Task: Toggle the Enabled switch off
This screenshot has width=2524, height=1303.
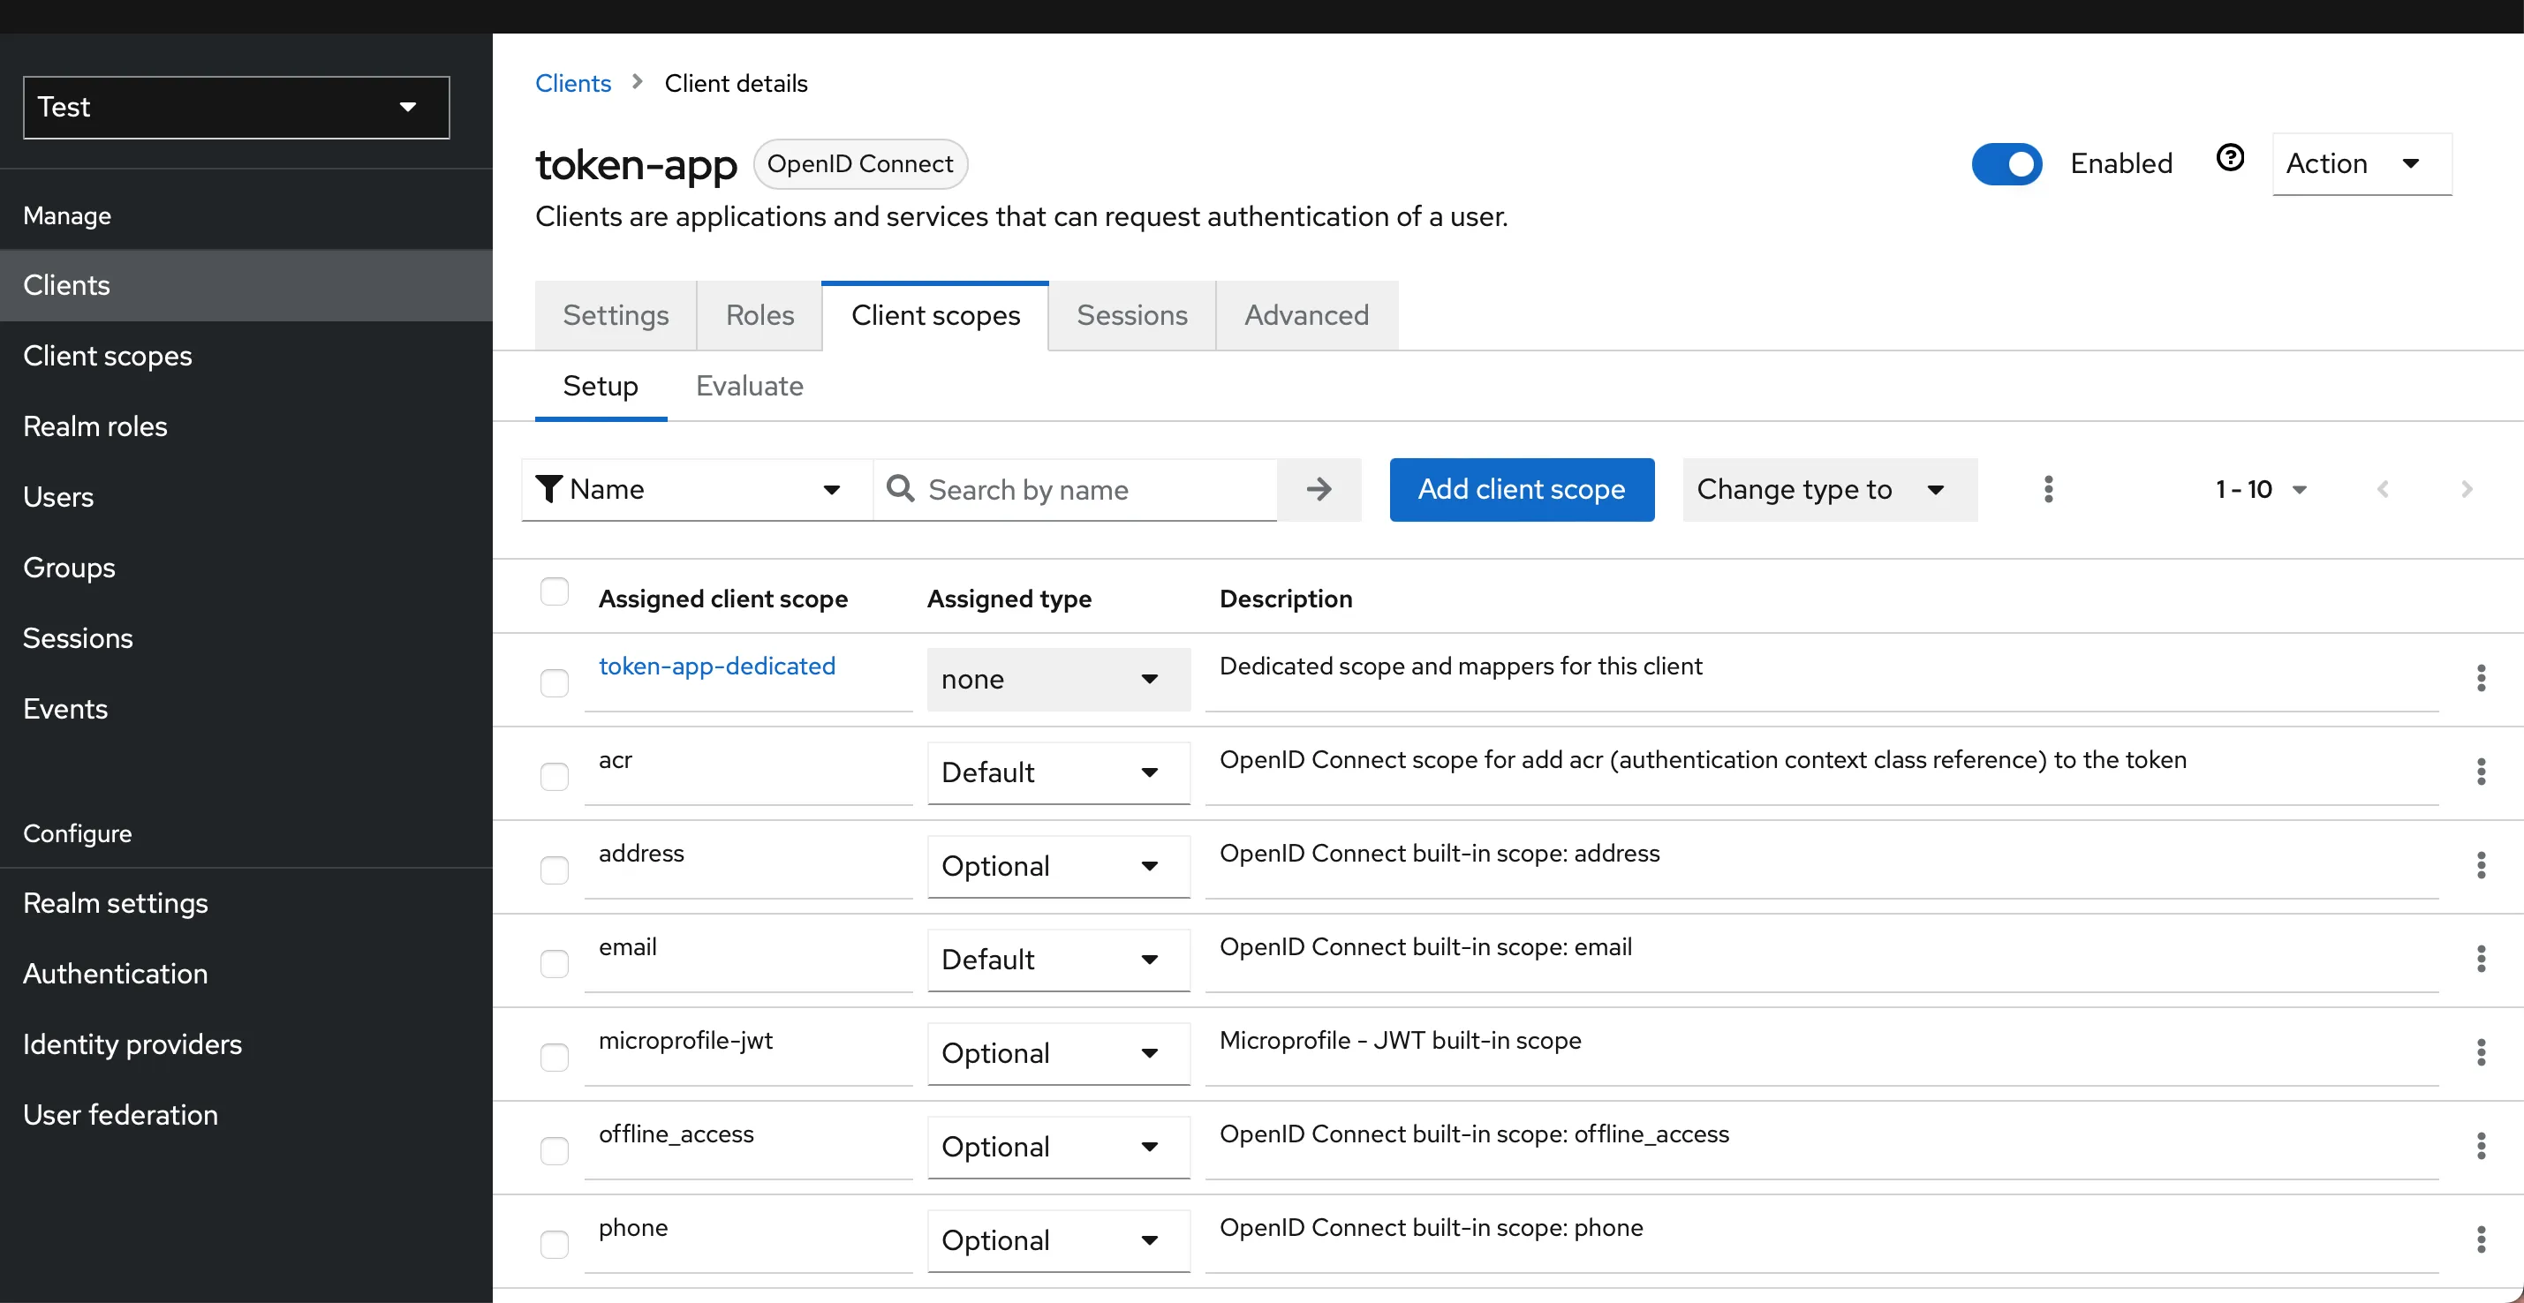Action: [x=2006, y=163]
